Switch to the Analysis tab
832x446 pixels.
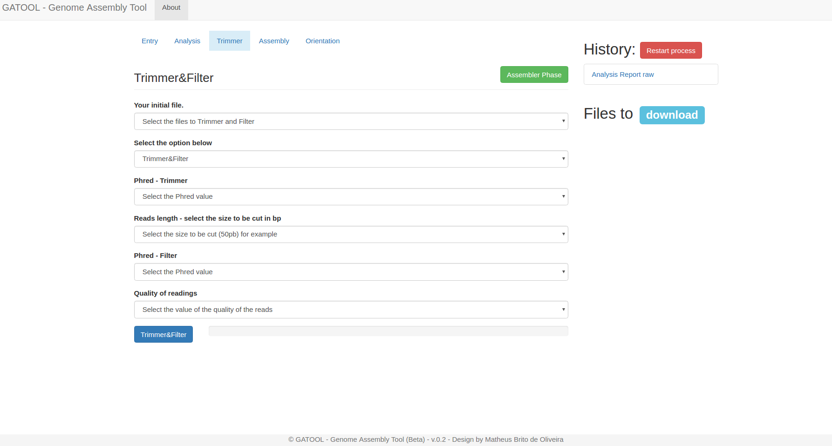coord(187,41)
